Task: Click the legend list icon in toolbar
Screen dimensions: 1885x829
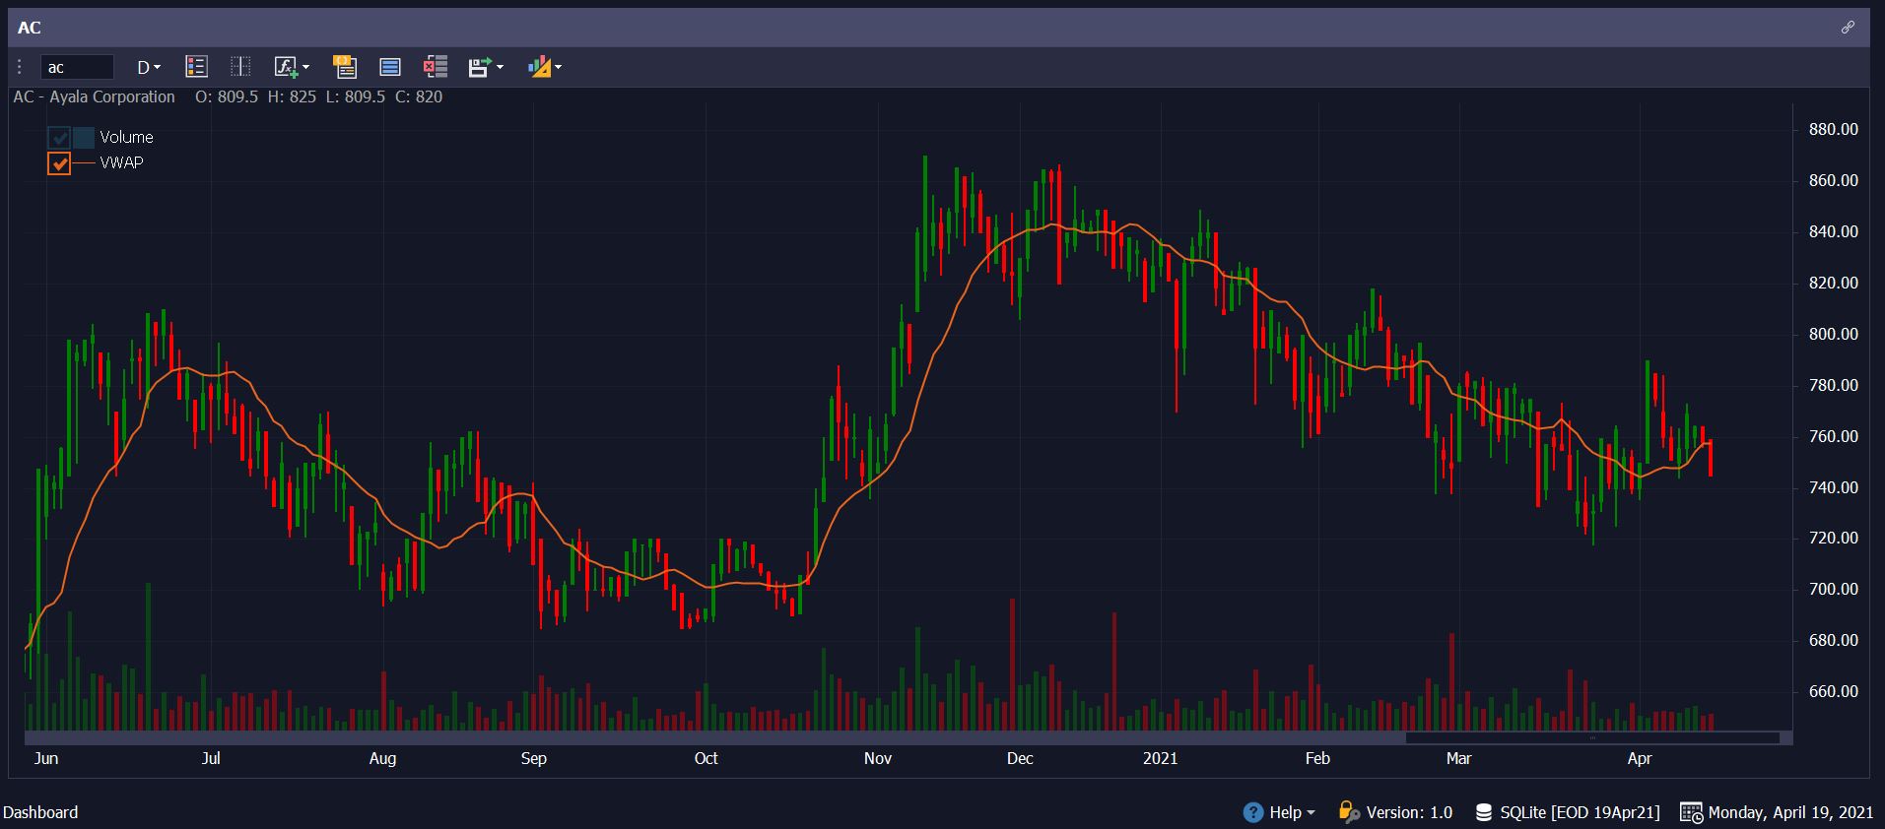Action: pyautogui.click(x=196, y=67)
